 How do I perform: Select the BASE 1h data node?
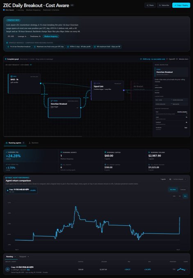click(x=24, y=83)
